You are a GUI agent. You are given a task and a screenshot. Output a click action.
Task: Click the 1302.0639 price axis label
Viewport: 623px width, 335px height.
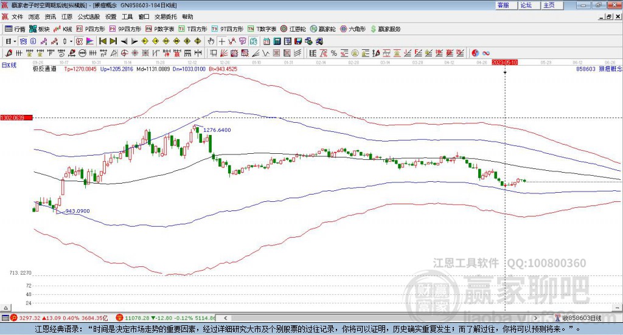pos(16,118)
